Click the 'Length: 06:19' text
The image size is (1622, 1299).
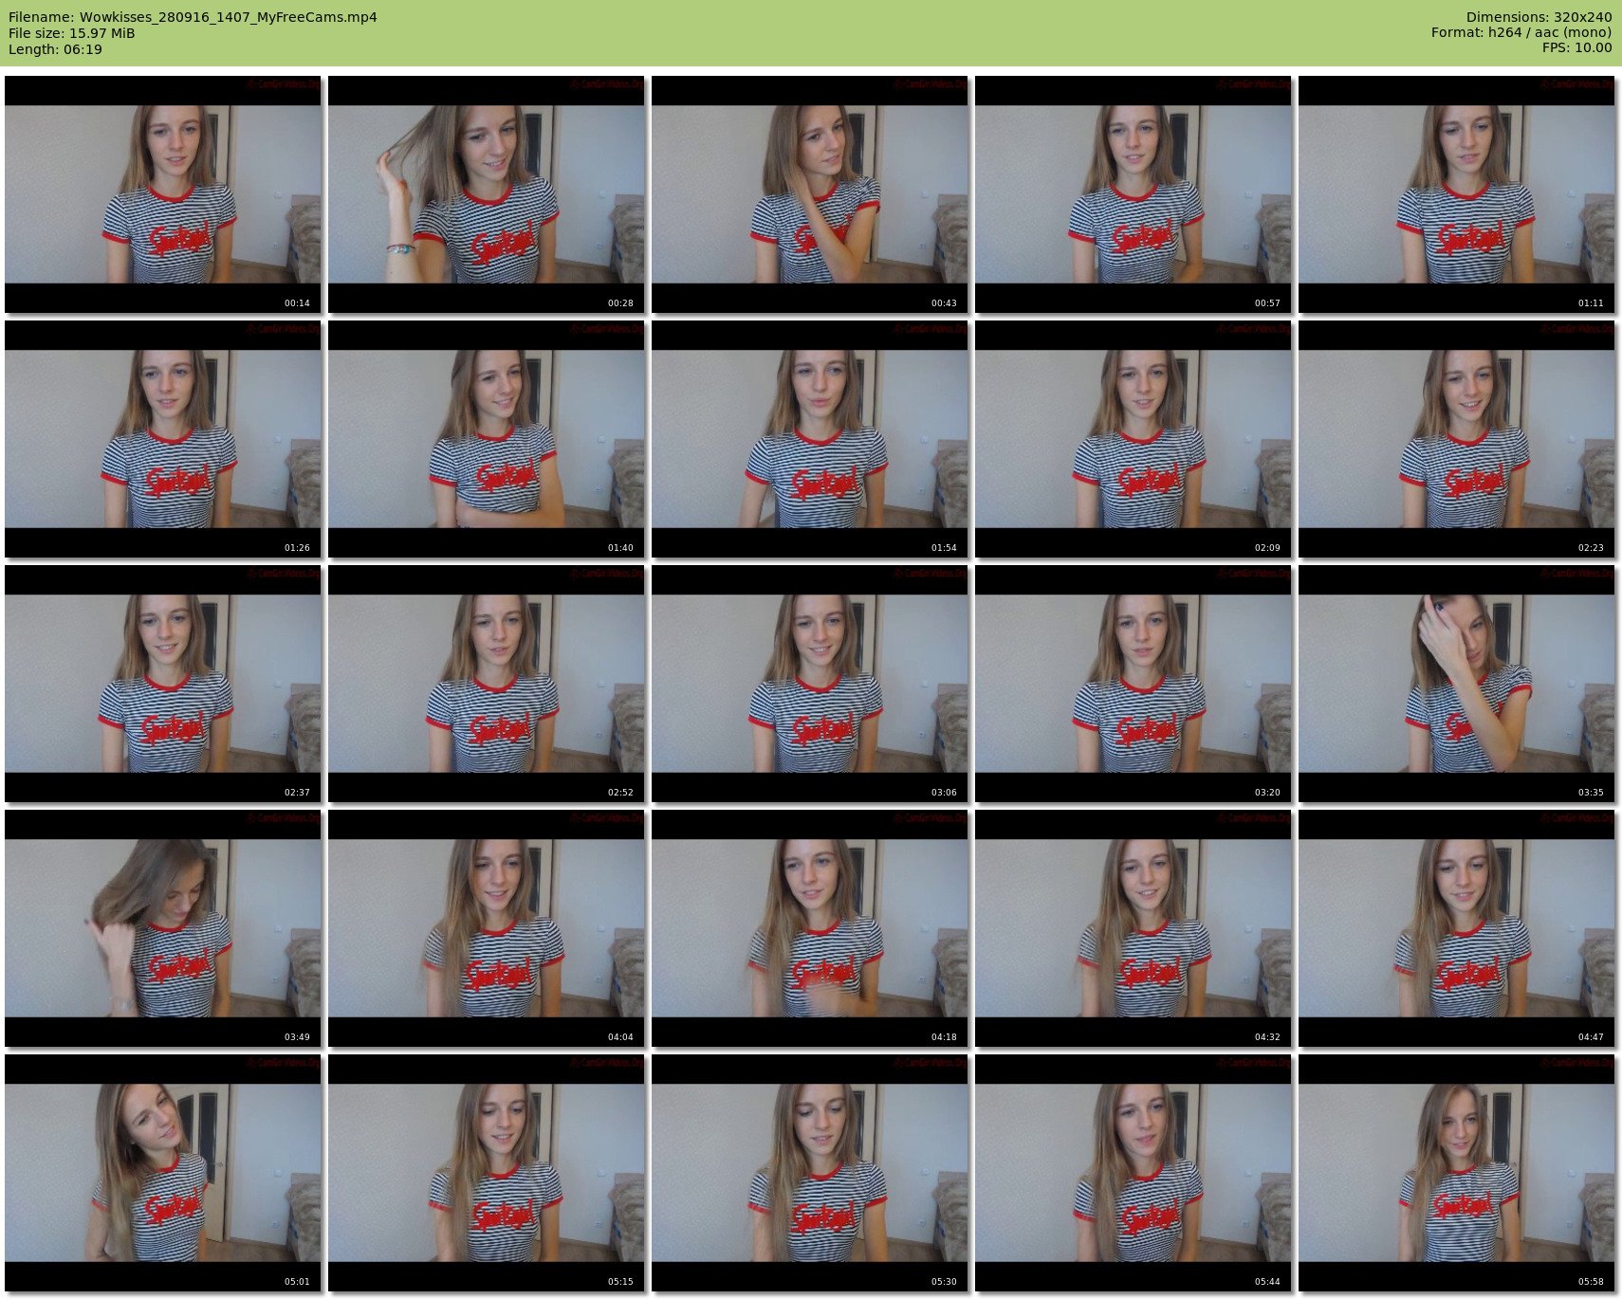(55, 49)
